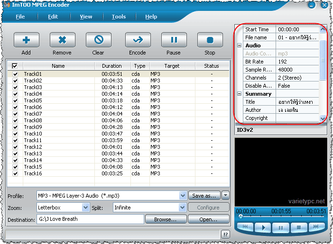Image resolution: width=333 pixels, height=244 pixels.
Task: Click the Start Time value 00:00:00
Action: [297, 29]
